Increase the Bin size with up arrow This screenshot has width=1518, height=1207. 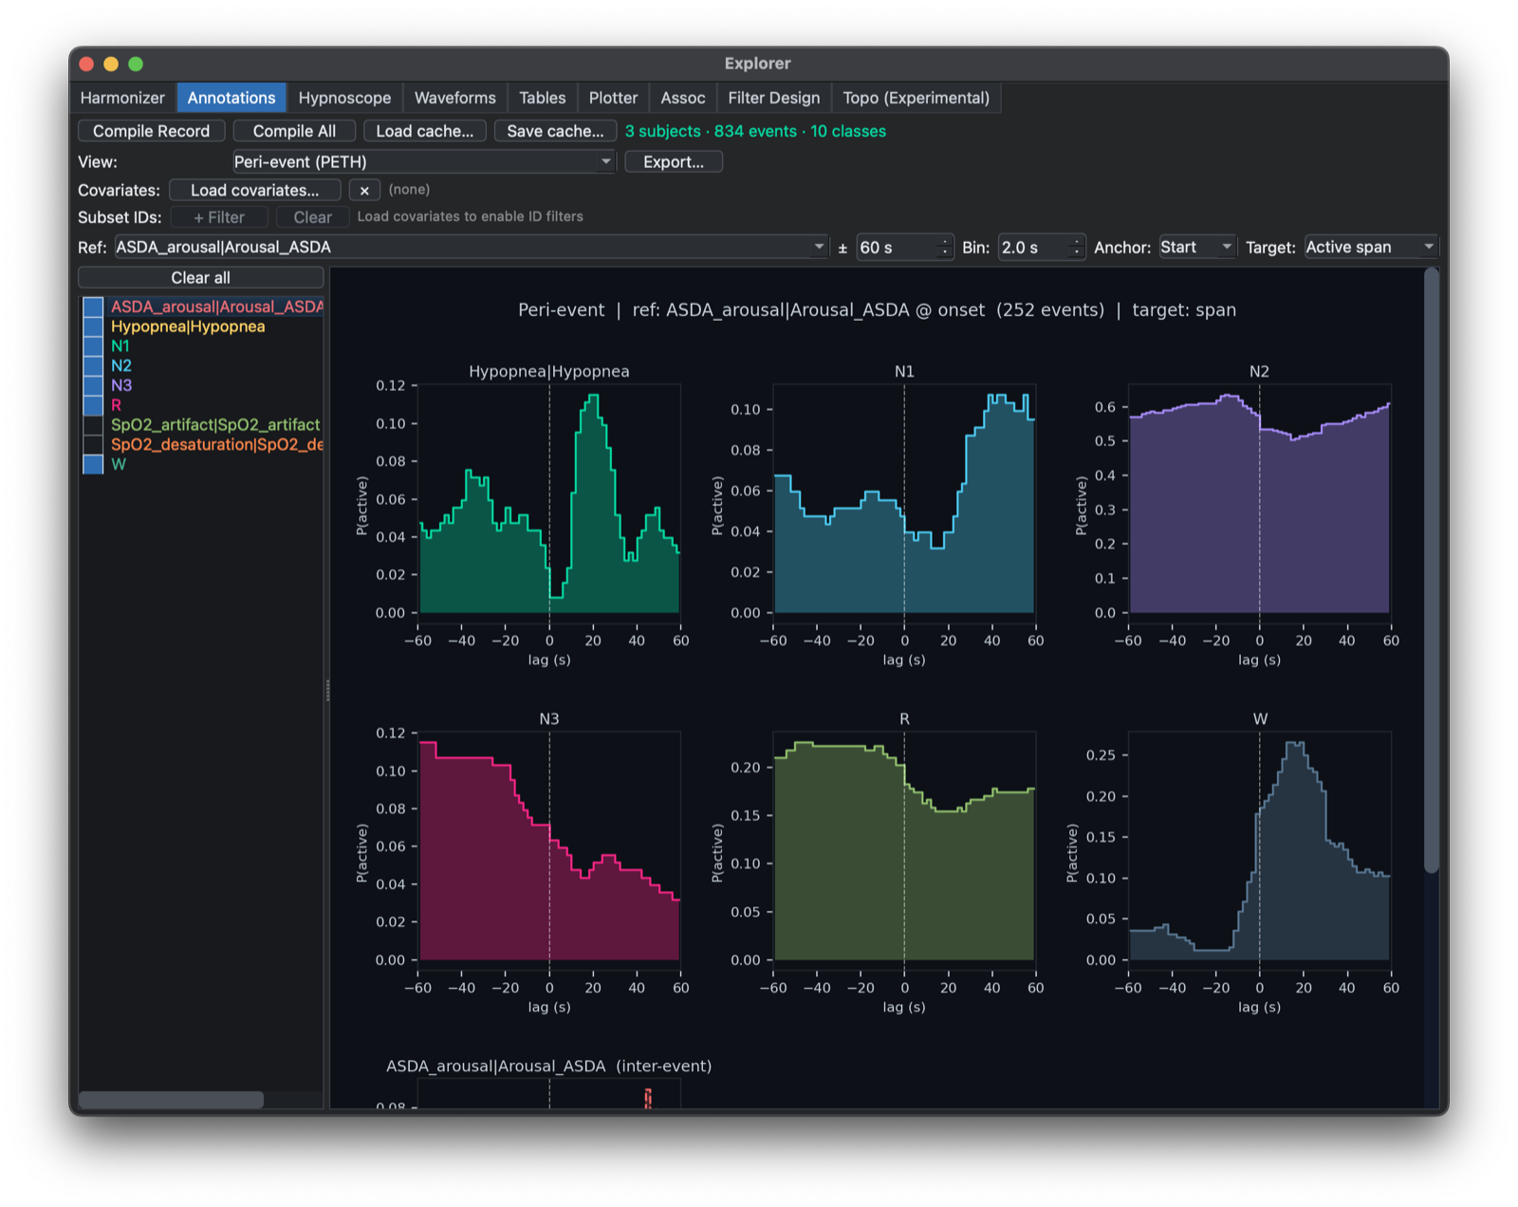[x=1075, y=242]
